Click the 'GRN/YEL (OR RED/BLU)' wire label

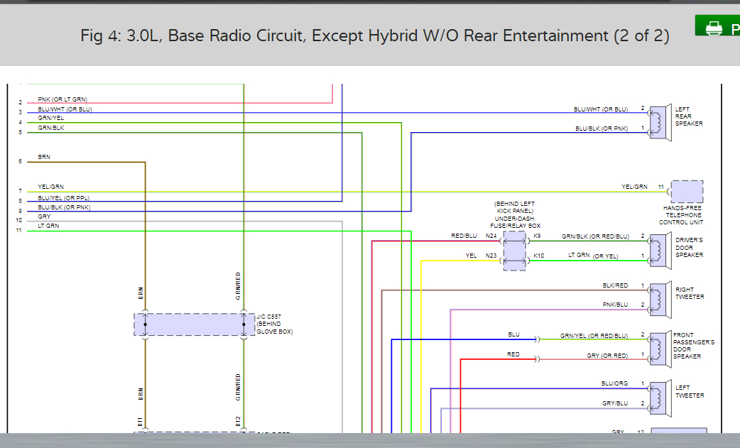pos(594,336)
